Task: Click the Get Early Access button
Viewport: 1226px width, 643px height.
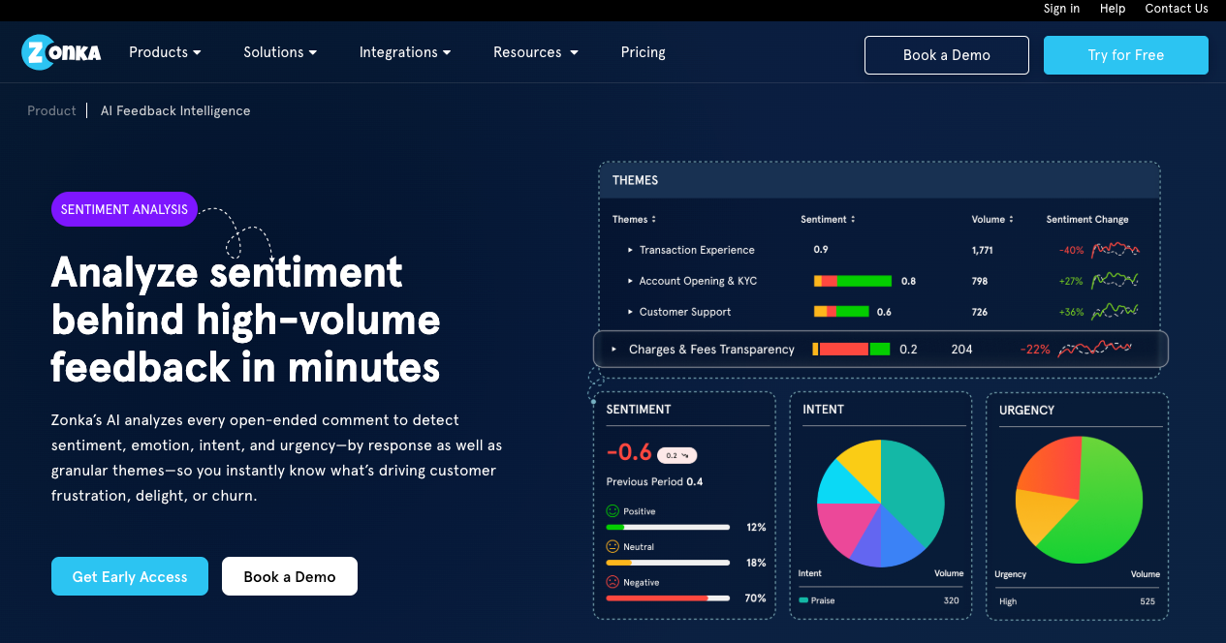Action: point(130,576)
